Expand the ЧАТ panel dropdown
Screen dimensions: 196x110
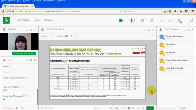[11, 60]
